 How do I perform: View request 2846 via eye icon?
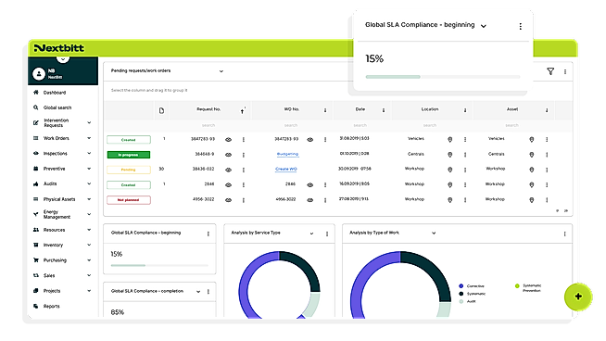click(x=229, y=184)
